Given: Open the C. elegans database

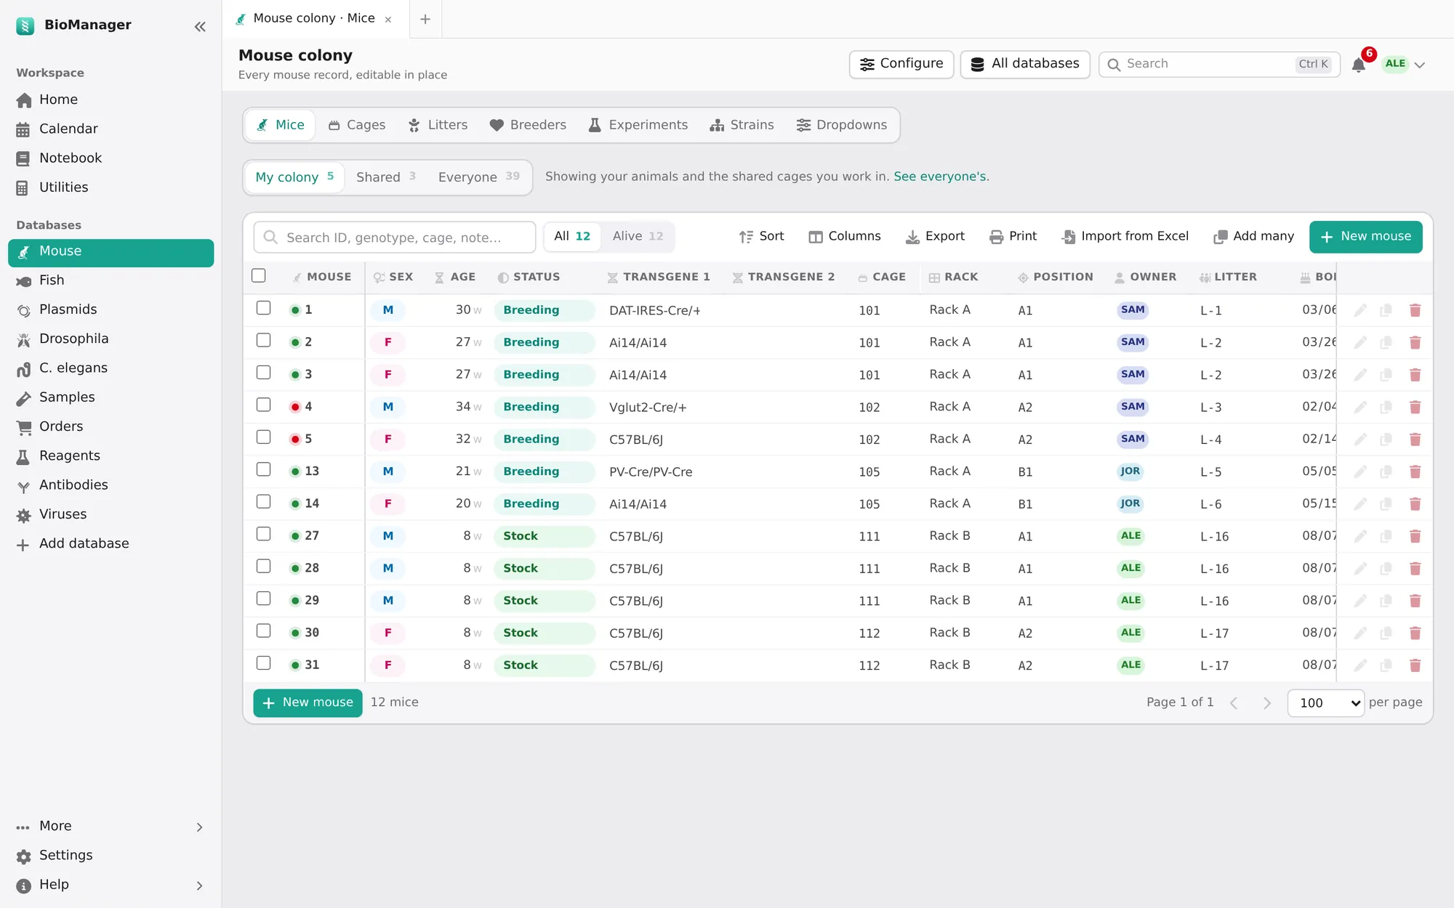Looking at the screenshot, I should click(111, 368).
